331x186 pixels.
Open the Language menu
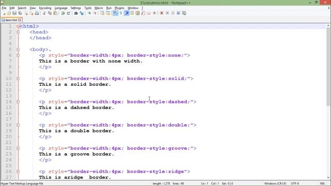pyautogui.click(x=61, y=8)
